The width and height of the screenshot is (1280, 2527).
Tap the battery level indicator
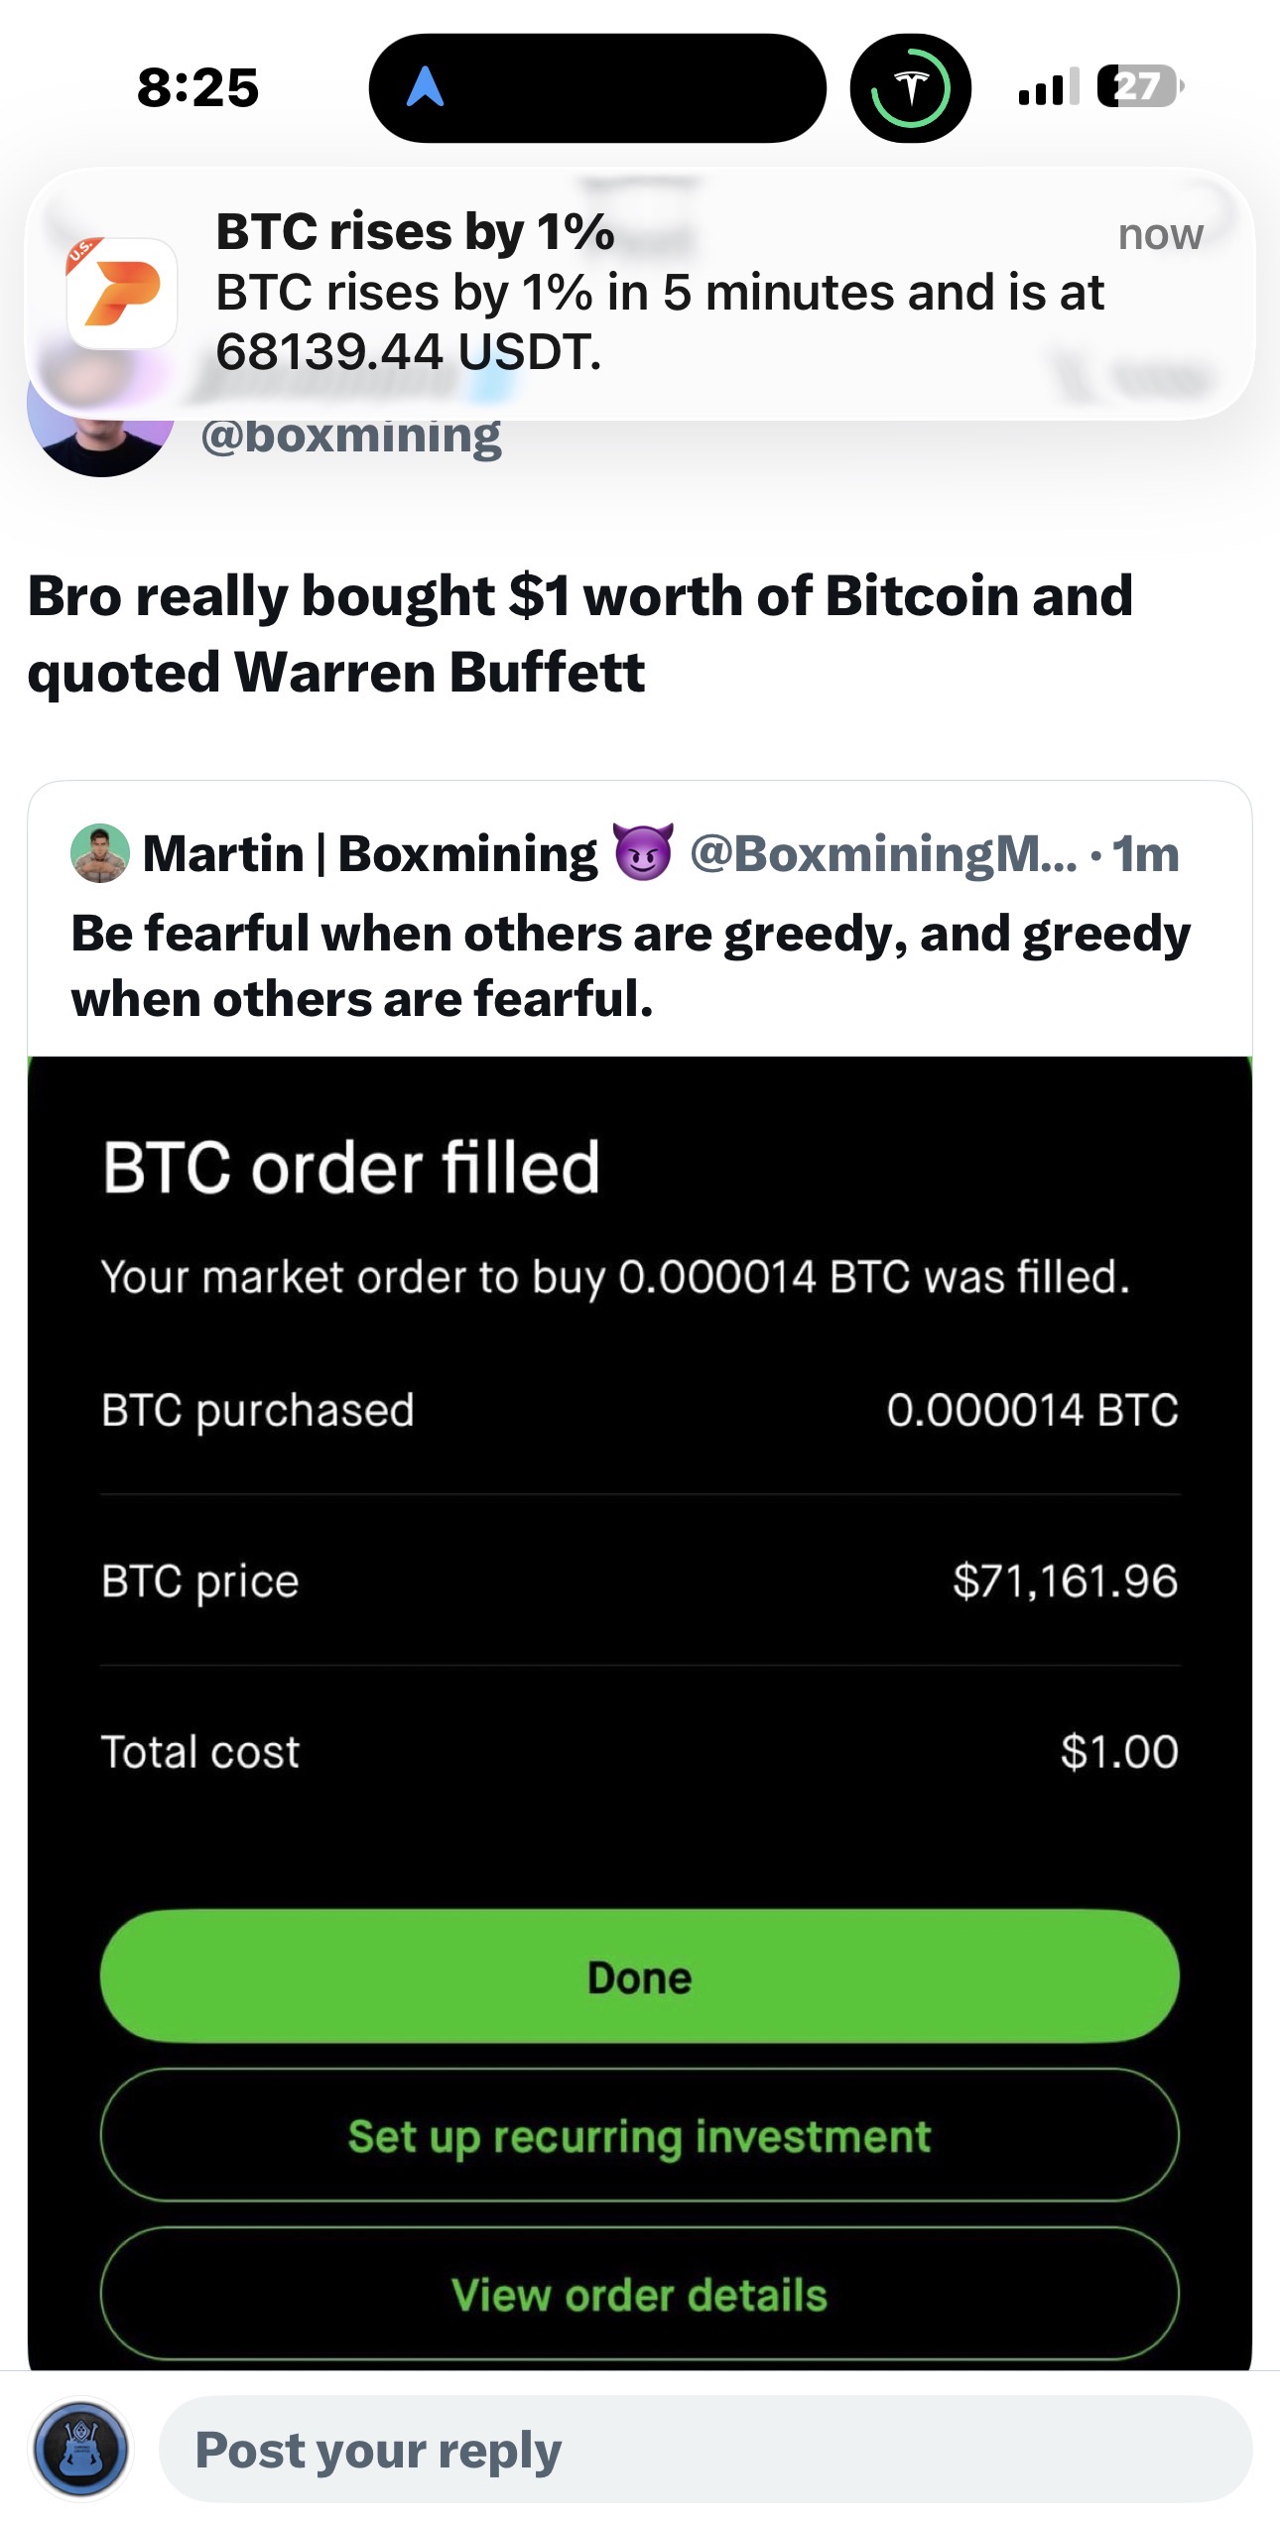1139,87
